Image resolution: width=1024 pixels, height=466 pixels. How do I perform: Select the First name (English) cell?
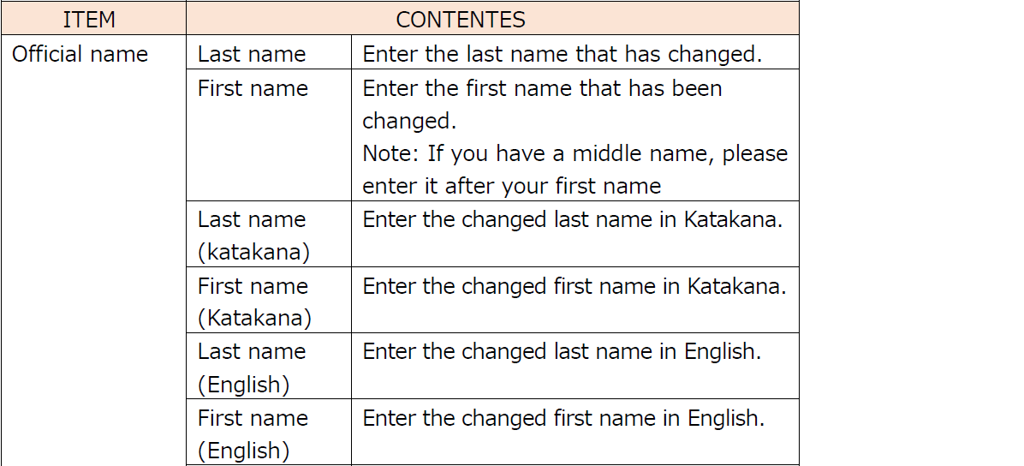pos(268,432)
